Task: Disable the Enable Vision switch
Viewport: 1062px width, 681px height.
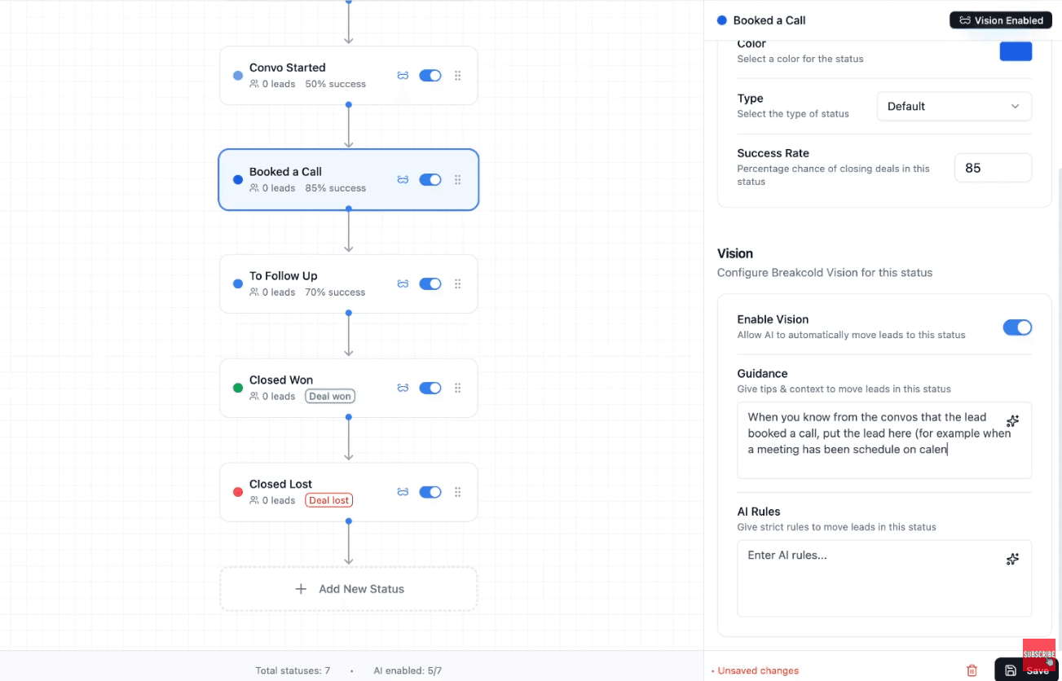Action: click(x=1017, y=327)
